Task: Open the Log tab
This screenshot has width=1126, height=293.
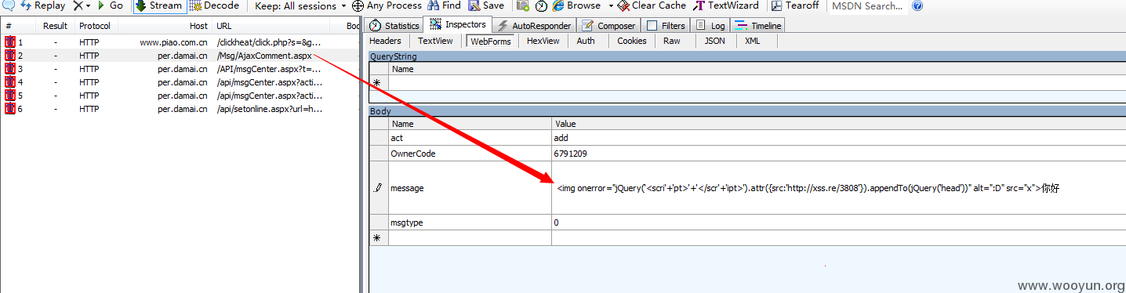Action: (710, 26)
